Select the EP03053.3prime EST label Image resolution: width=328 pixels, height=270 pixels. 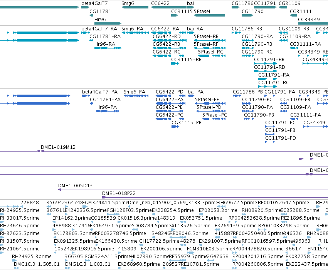point(218,210)
